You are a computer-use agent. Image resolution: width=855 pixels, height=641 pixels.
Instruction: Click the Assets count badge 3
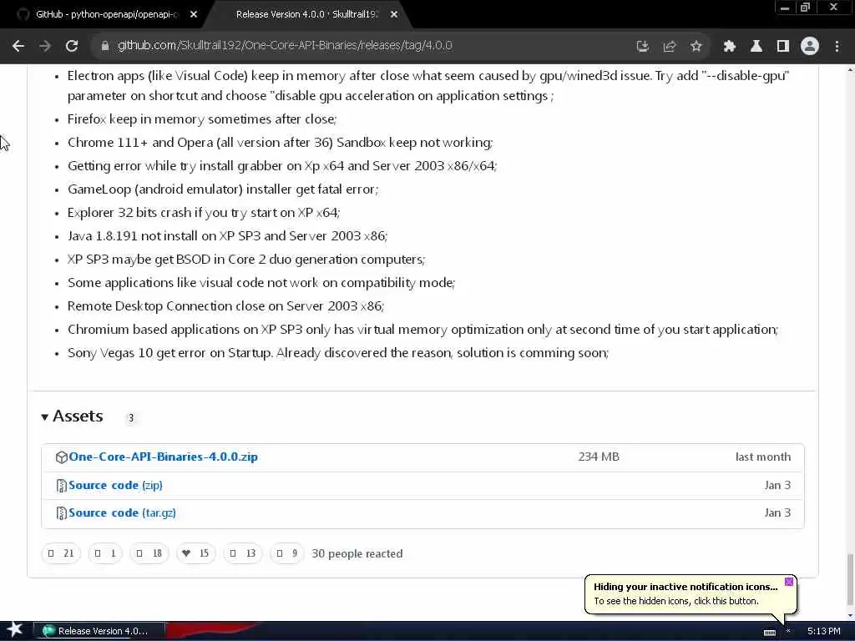click(x=131, y=418)
